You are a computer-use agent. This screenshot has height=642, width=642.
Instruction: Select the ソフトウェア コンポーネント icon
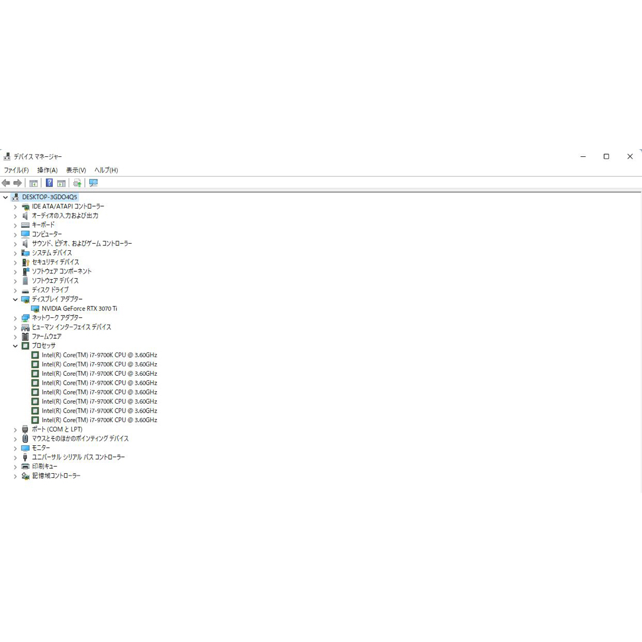(26, 272)
